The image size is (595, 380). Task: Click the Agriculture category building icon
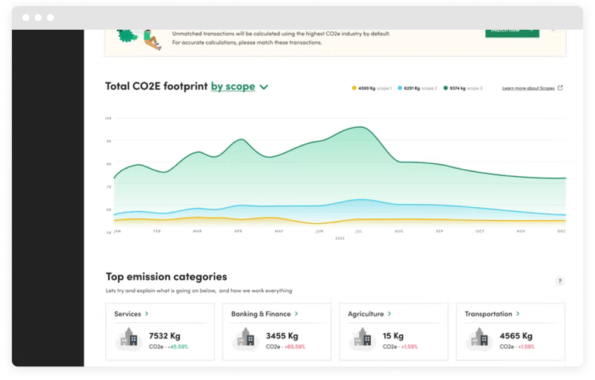tap(362, 339)
